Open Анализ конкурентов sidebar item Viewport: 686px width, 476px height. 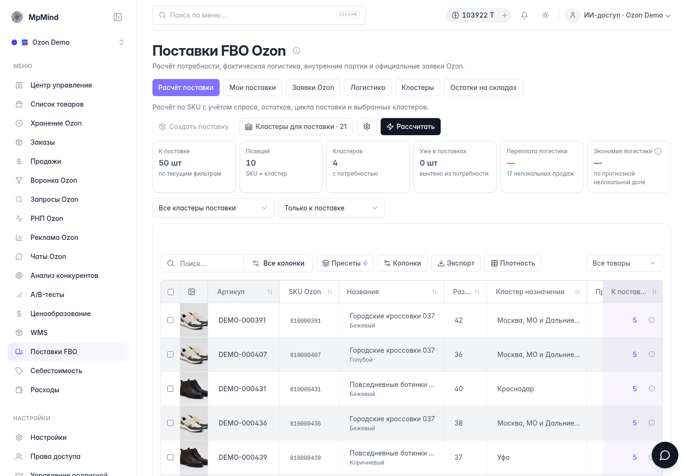68,276
